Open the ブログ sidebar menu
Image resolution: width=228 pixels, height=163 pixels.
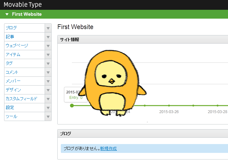pos(25,28)
